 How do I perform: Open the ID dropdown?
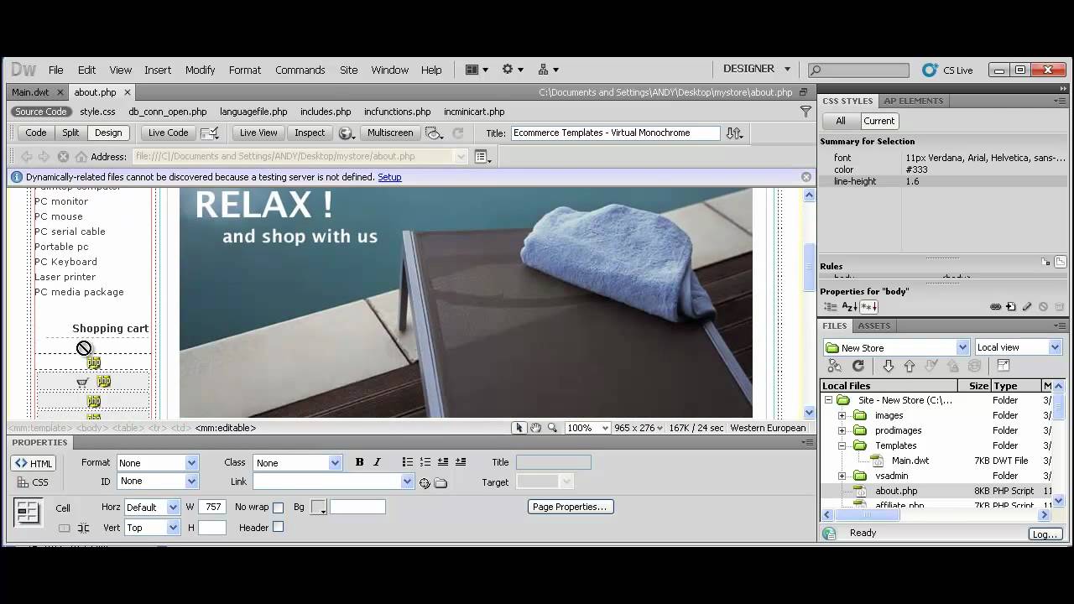[x=157, y=481]
